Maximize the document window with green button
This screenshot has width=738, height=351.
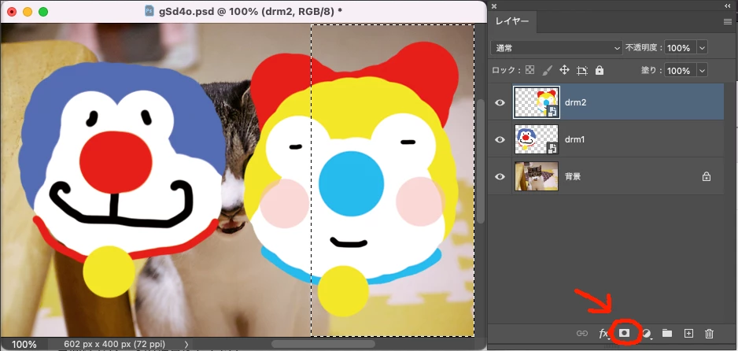[42, 12]
